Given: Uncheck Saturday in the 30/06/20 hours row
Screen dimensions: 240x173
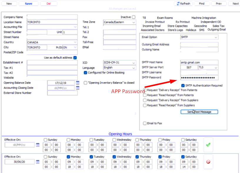Looking at the screenshot, I should (x=183, y=157).
